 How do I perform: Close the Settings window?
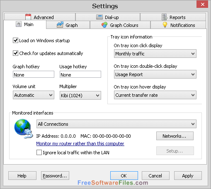click(x=202, y=4)
